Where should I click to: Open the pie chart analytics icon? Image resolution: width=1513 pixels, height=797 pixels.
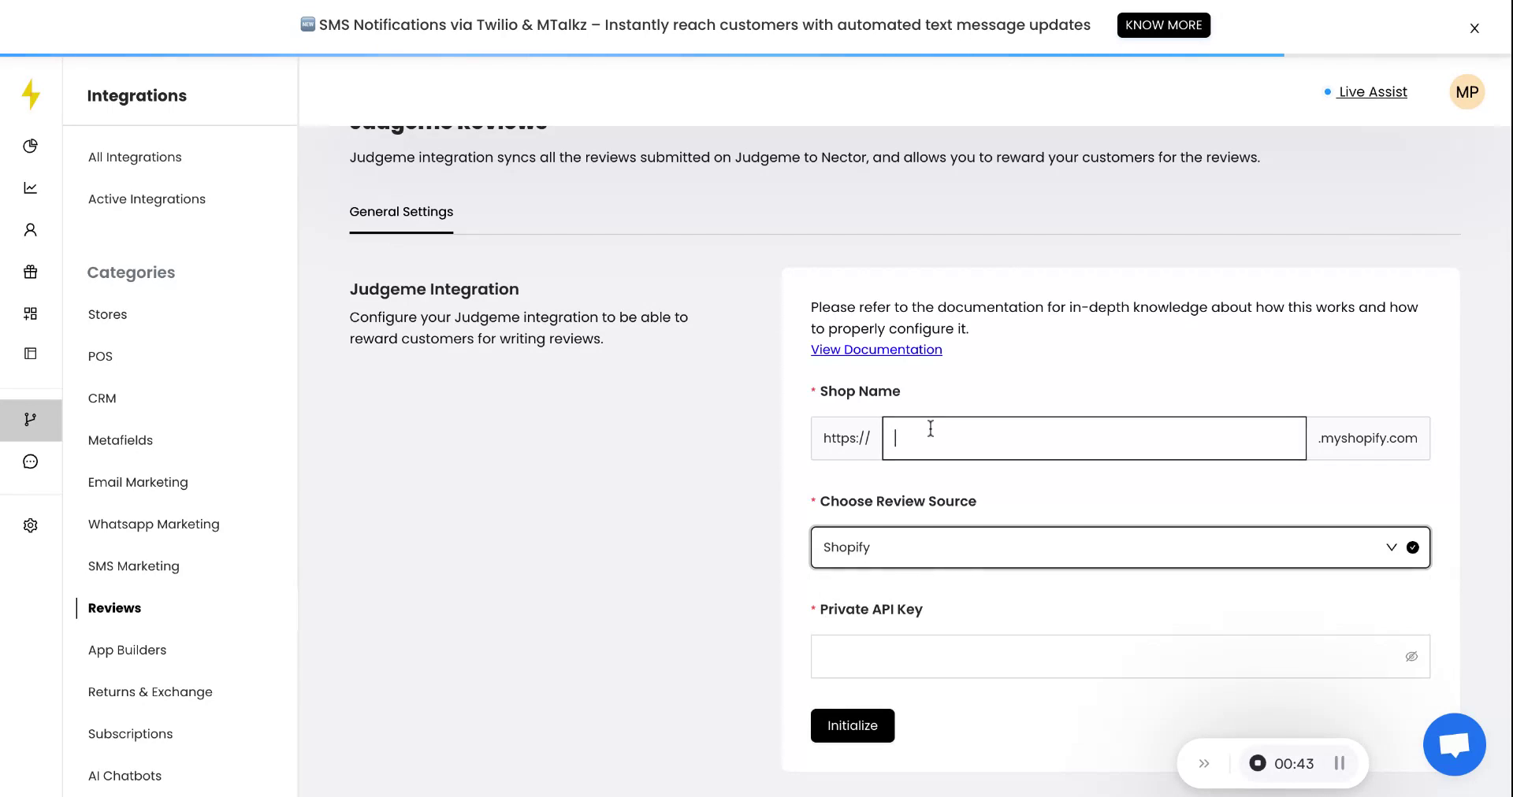click(x=30, y=146)
